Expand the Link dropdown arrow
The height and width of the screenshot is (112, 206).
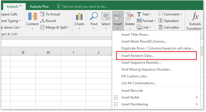[150, 27]
